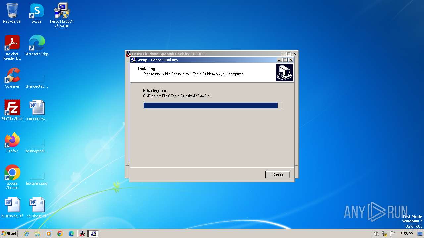Select the CCleaner desktop shortcut

pos(12,78)
